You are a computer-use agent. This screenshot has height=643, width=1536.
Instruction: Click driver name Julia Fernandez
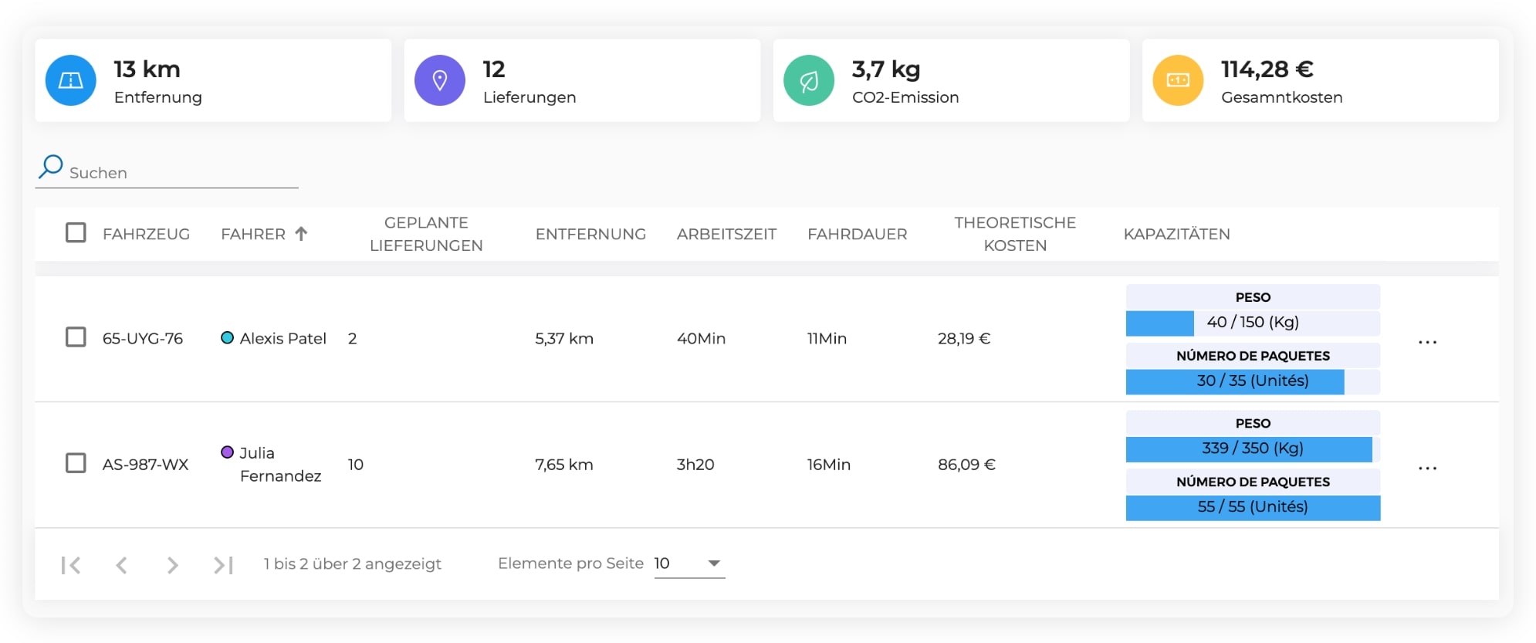pos(280,464)
